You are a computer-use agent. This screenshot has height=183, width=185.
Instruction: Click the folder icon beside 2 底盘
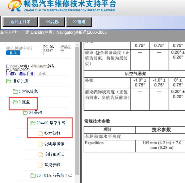coord(15,102)
